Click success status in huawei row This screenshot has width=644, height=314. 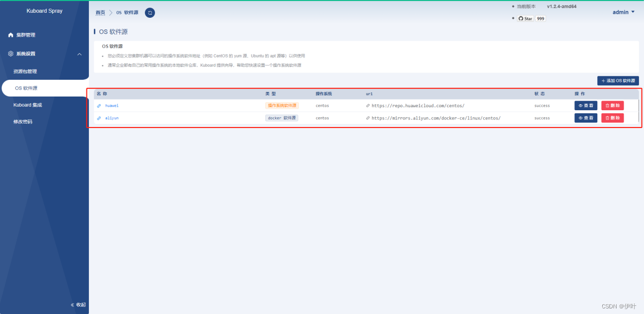542,106
